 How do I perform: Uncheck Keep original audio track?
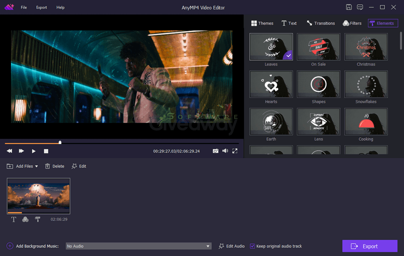click(252, 246)
